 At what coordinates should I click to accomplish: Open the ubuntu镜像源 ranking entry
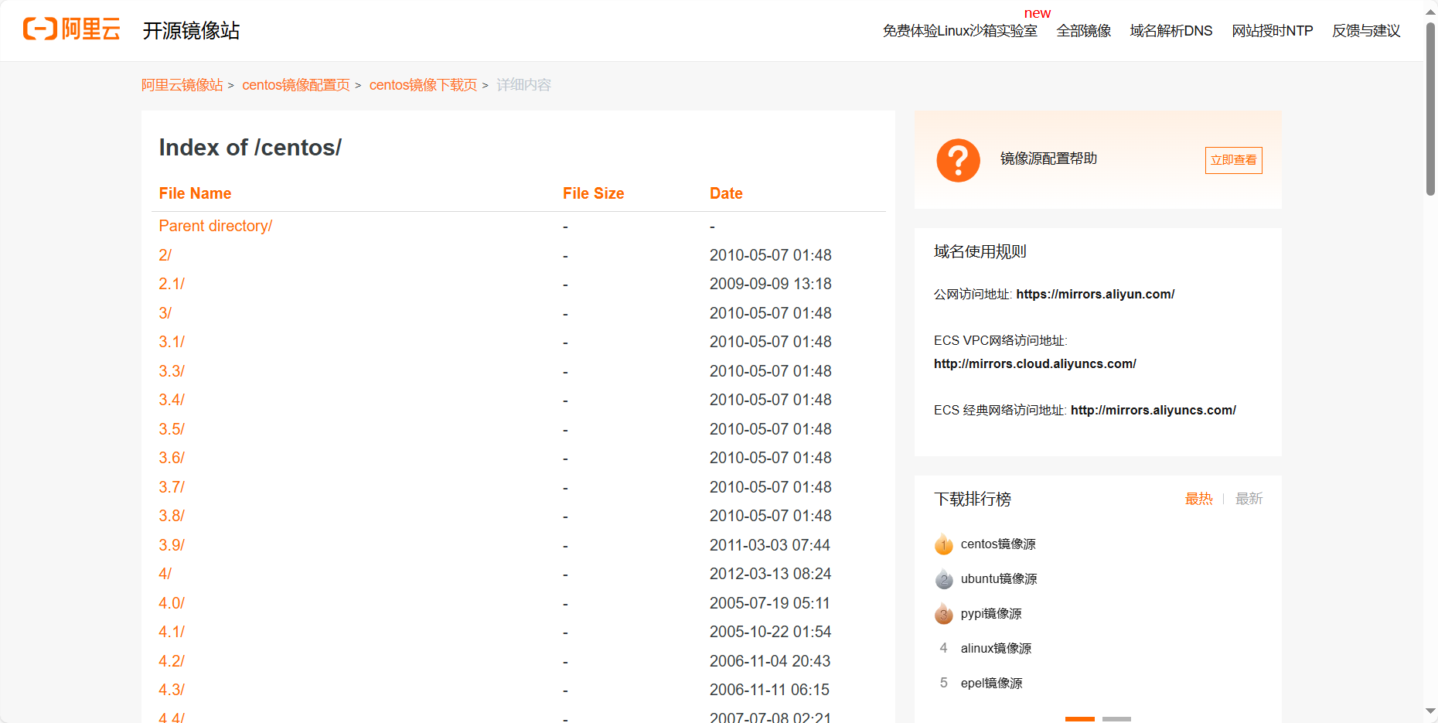point(999,579)
